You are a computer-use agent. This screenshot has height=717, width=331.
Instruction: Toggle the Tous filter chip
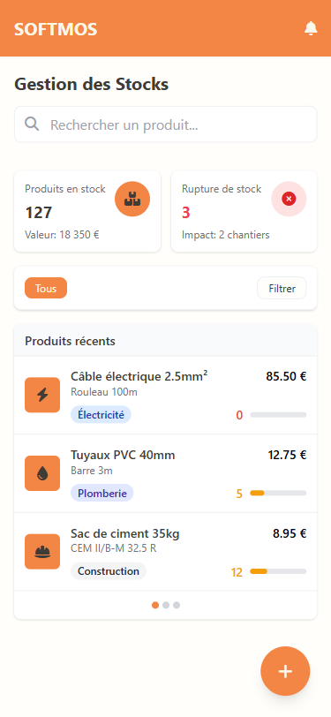46,288
